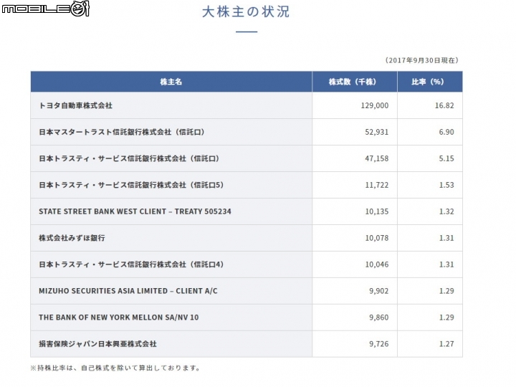The height and width of the screenshot is (387, 516).
Task: Select STATE STREET BANK WEST CLIENT – TREATY 505234
Action: click(135, 211)
